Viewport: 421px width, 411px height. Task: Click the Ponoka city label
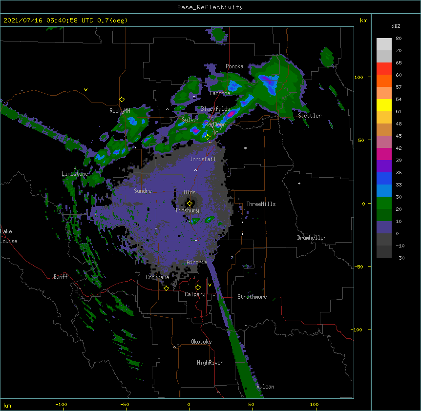click(x=234, y=66)
